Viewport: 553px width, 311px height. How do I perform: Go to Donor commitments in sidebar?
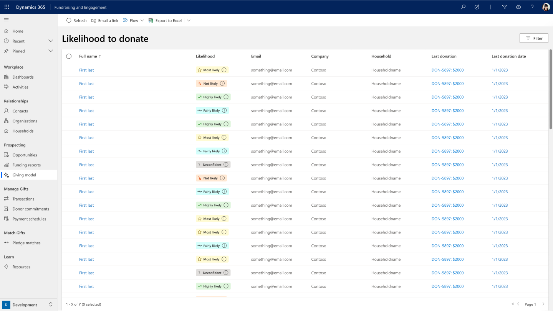coord(31,209)
